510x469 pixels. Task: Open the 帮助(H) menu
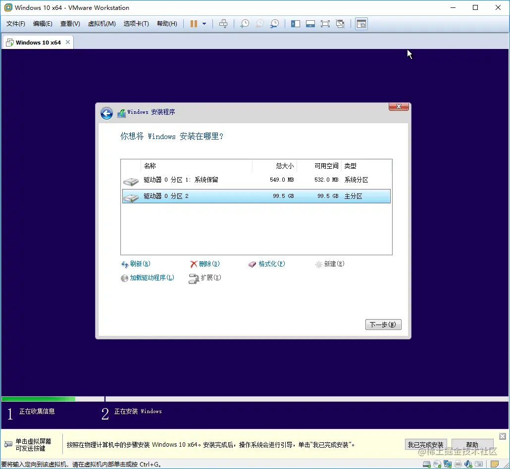click(167, 24)
